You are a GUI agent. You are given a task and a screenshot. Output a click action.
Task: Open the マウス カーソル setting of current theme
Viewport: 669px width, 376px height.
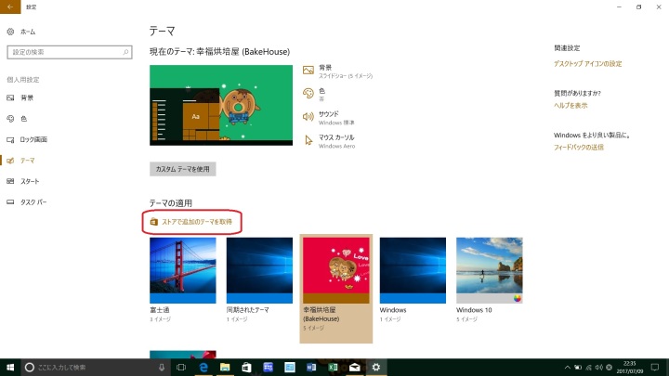(329, 141)
